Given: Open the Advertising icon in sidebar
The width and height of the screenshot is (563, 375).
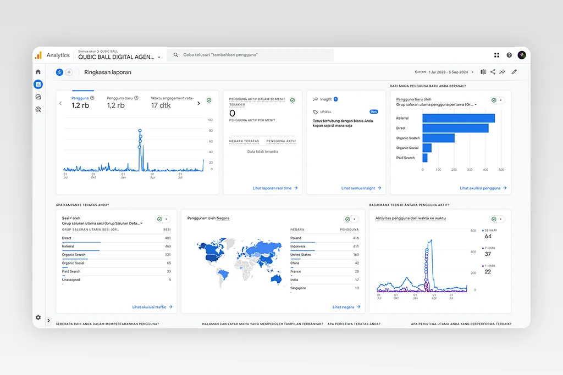Looking at the screenshot, I should tap(38, 109).
